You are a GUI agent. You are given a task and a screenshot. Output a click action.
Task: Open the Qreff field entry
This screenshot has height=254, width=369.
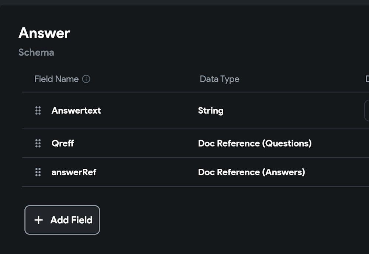[63, 143]
